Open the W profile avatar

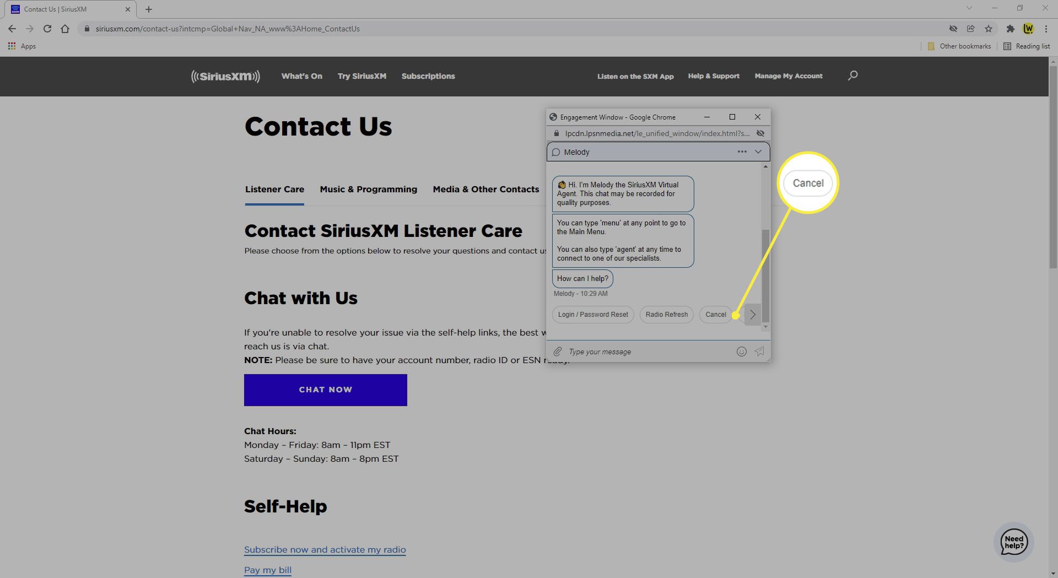(x=1028, y=29)
